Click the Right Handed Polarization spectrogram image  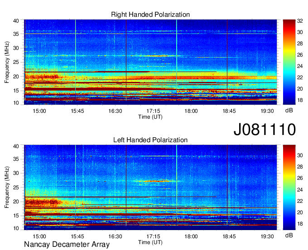click(150, 62)
